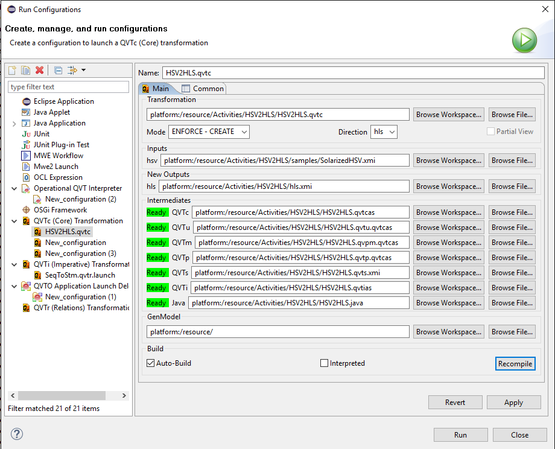Click the OSGi Framework icon
Image resolution: width=555 pixels, height=449 pixels.
coord(26,210)
